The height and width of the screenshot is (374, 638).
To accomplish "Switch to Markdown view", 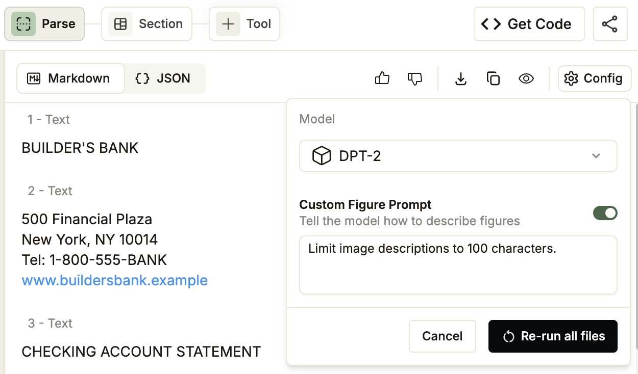I will pyautogui.click(x=70, y=78).
